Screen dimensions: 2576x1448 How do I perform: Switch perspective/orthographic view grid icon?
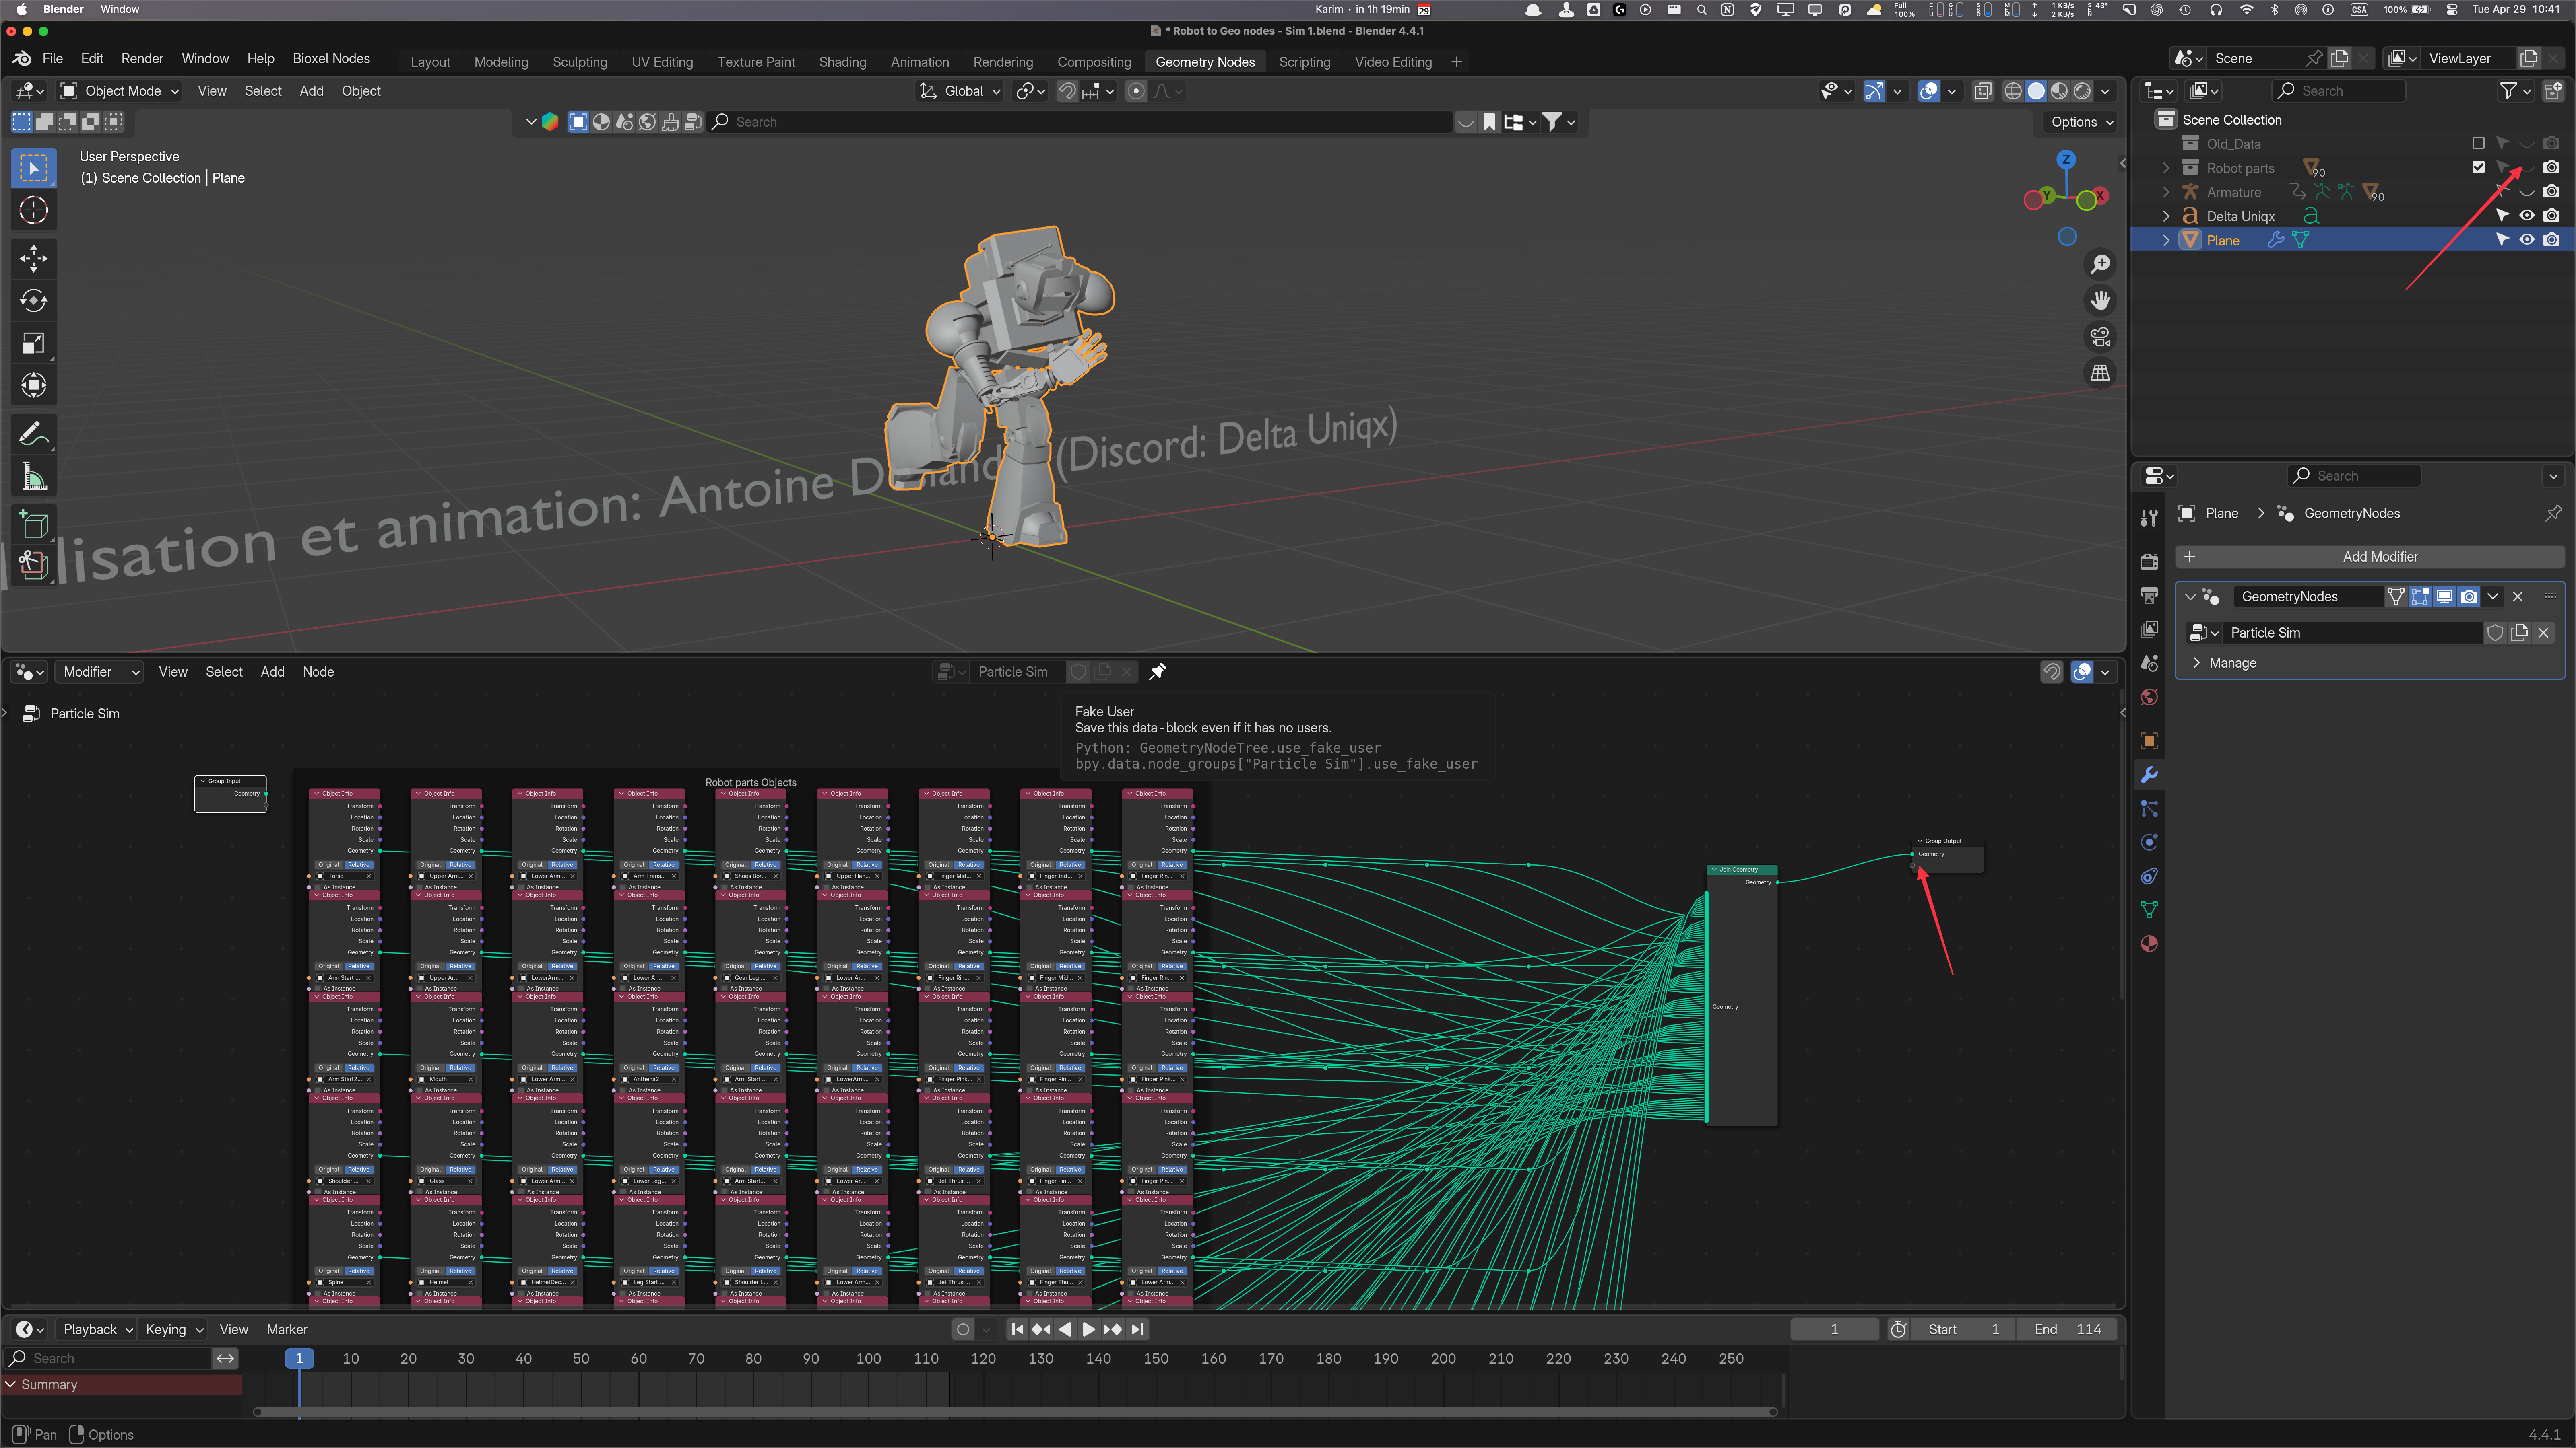click(2100, 373)
